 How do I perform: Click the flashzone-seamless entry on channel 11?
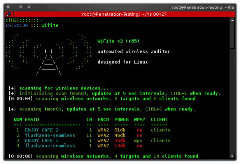[50, 135]
